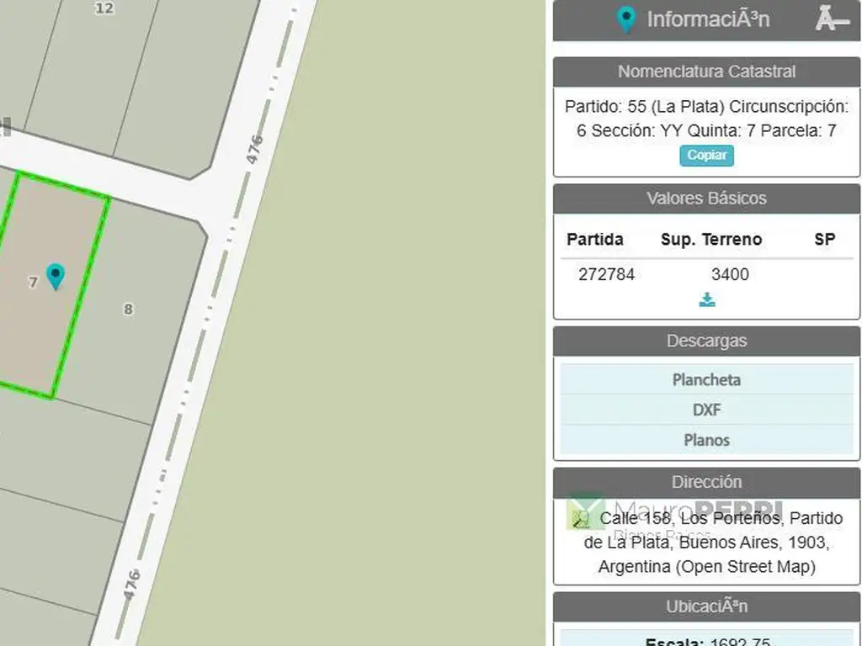Download the Plancheta file

[x=706, y=379]
